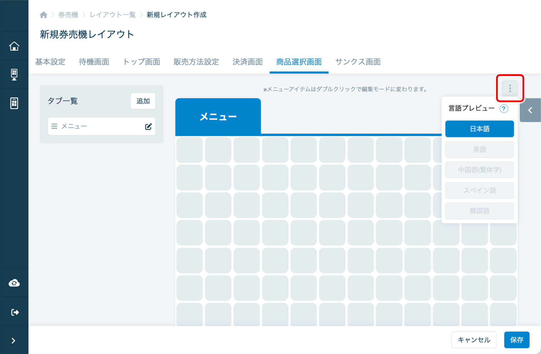
Task: Click the help question mark beside 言語プレビュー
Action: pos(504,109)
